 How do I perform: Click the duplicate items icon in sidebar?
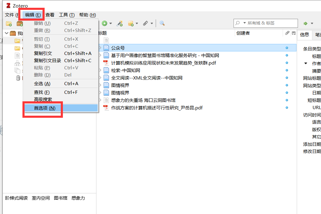point(17,71)
